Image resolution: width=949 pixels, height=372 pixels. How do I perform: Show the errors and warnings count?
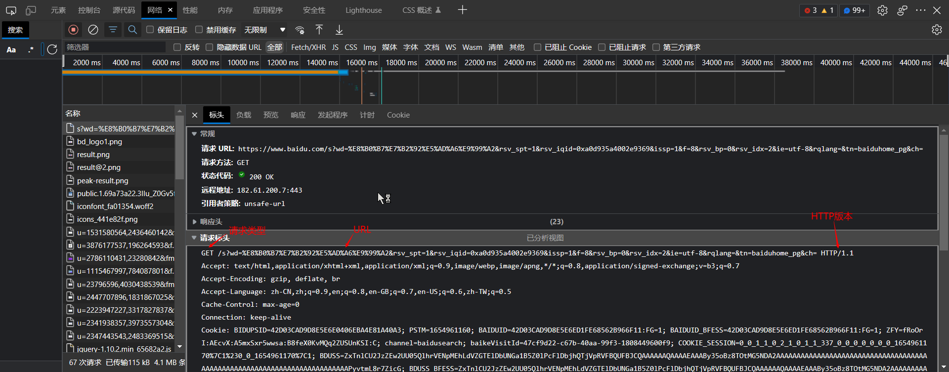(819, 10)
